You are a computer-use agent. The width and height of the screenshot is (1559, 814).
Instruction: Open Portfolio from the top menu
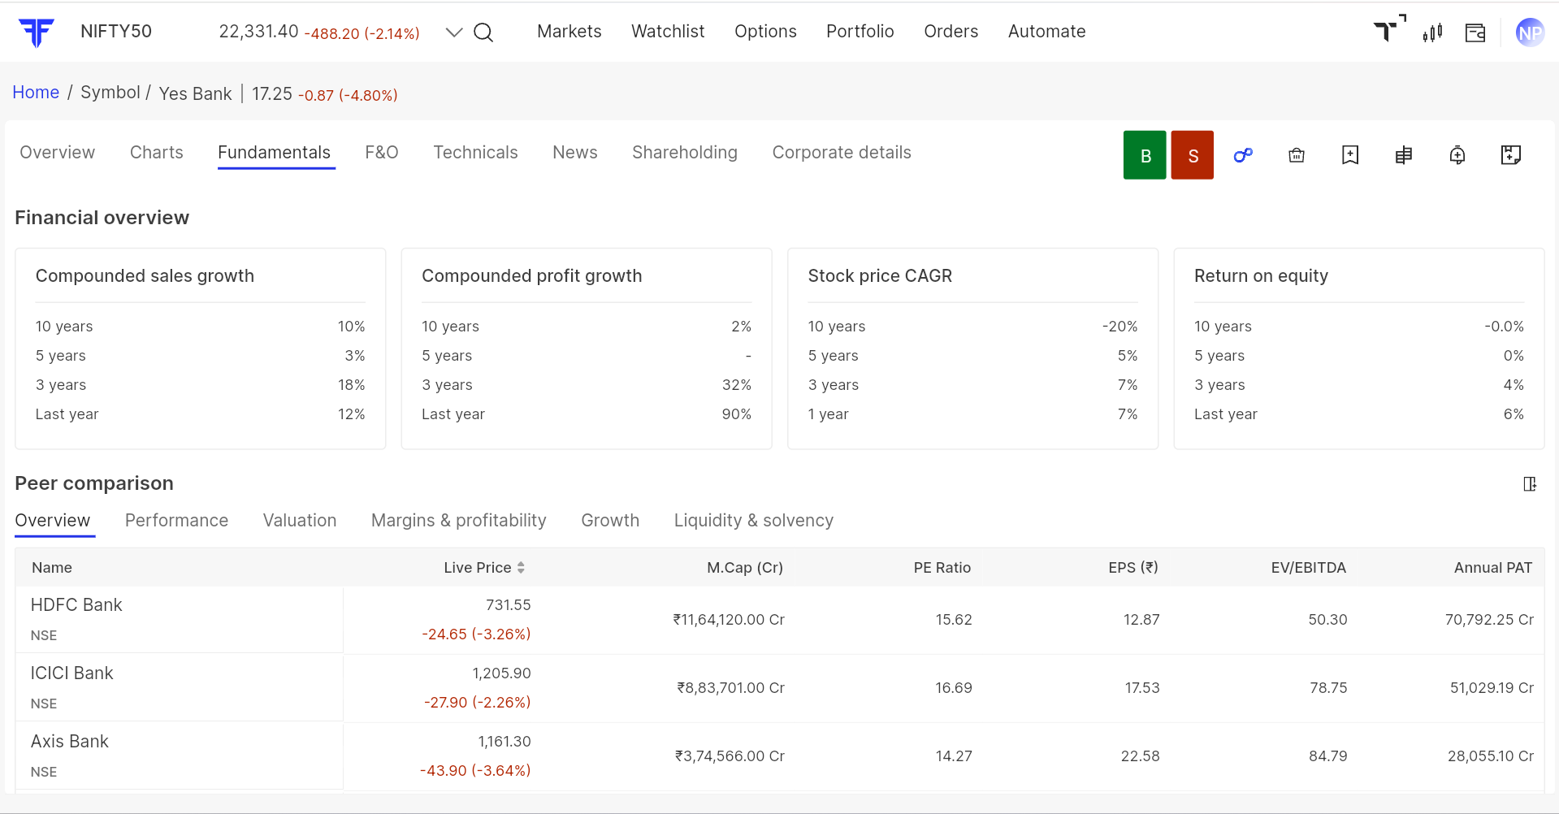tap(860, 32)
